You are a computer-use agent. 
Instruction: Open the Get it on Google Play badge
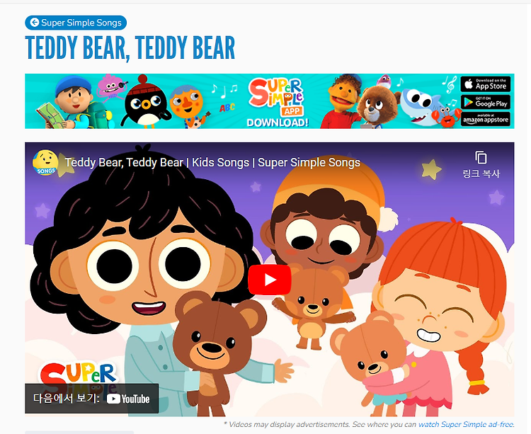click(485, 101)
